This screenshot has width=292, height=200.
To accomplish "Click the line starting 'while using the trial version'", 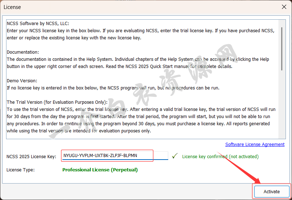I will [79, 131].
